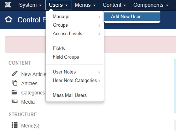Select User Notes menu entry
The width and height of the screenshot is (176, 131).
75,72
